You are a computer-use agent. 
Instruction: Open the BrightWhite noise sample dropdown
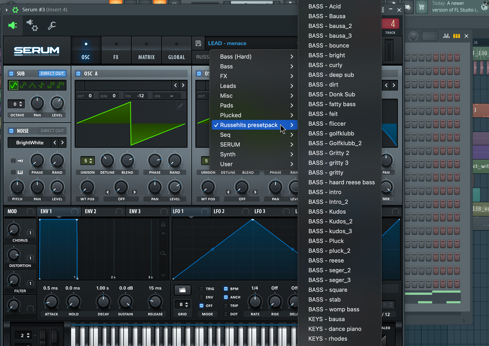[30, 143]
